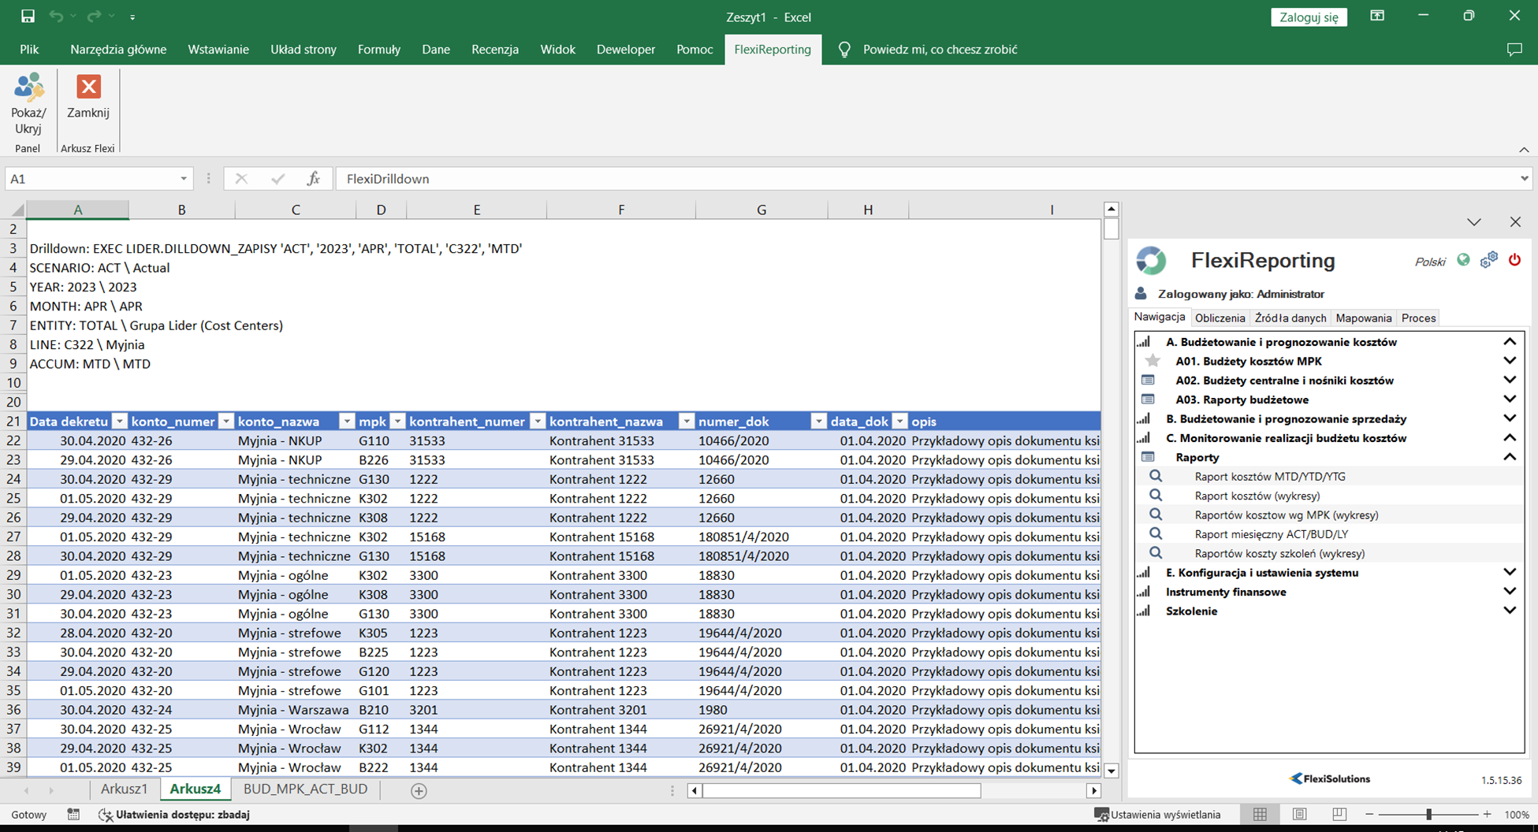This screenshot has width=1538, height=832.
Task: Collapse the Raporty section chevron
Action: [x=1509, y=457]
